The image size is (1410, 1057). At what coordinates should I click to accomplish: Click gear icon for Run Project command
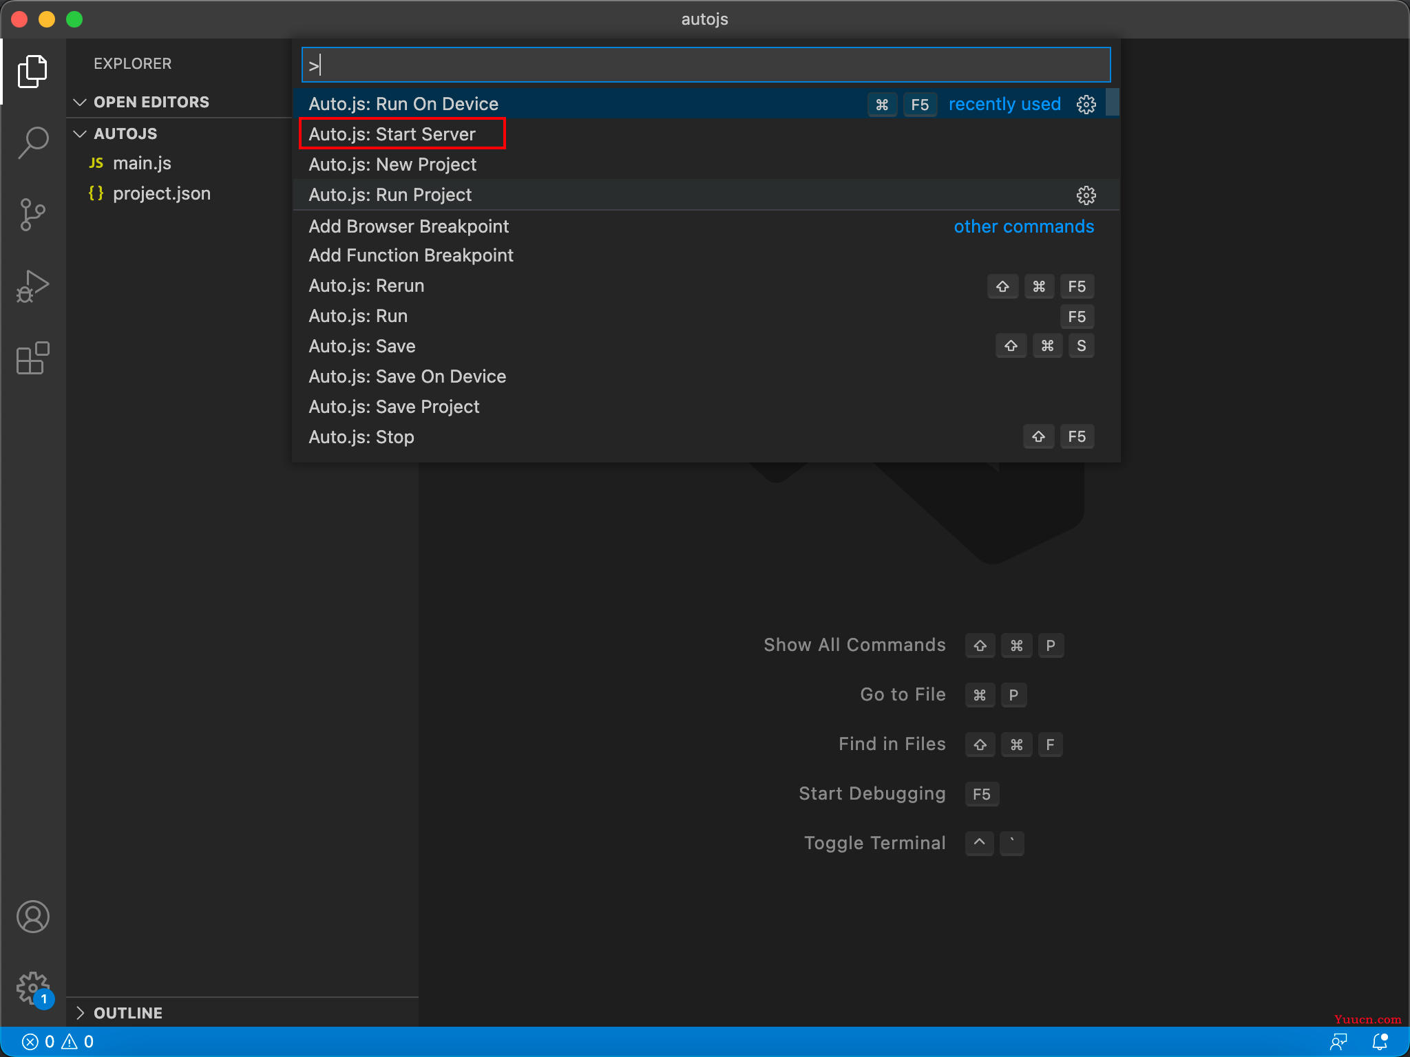pos(1086,195)
